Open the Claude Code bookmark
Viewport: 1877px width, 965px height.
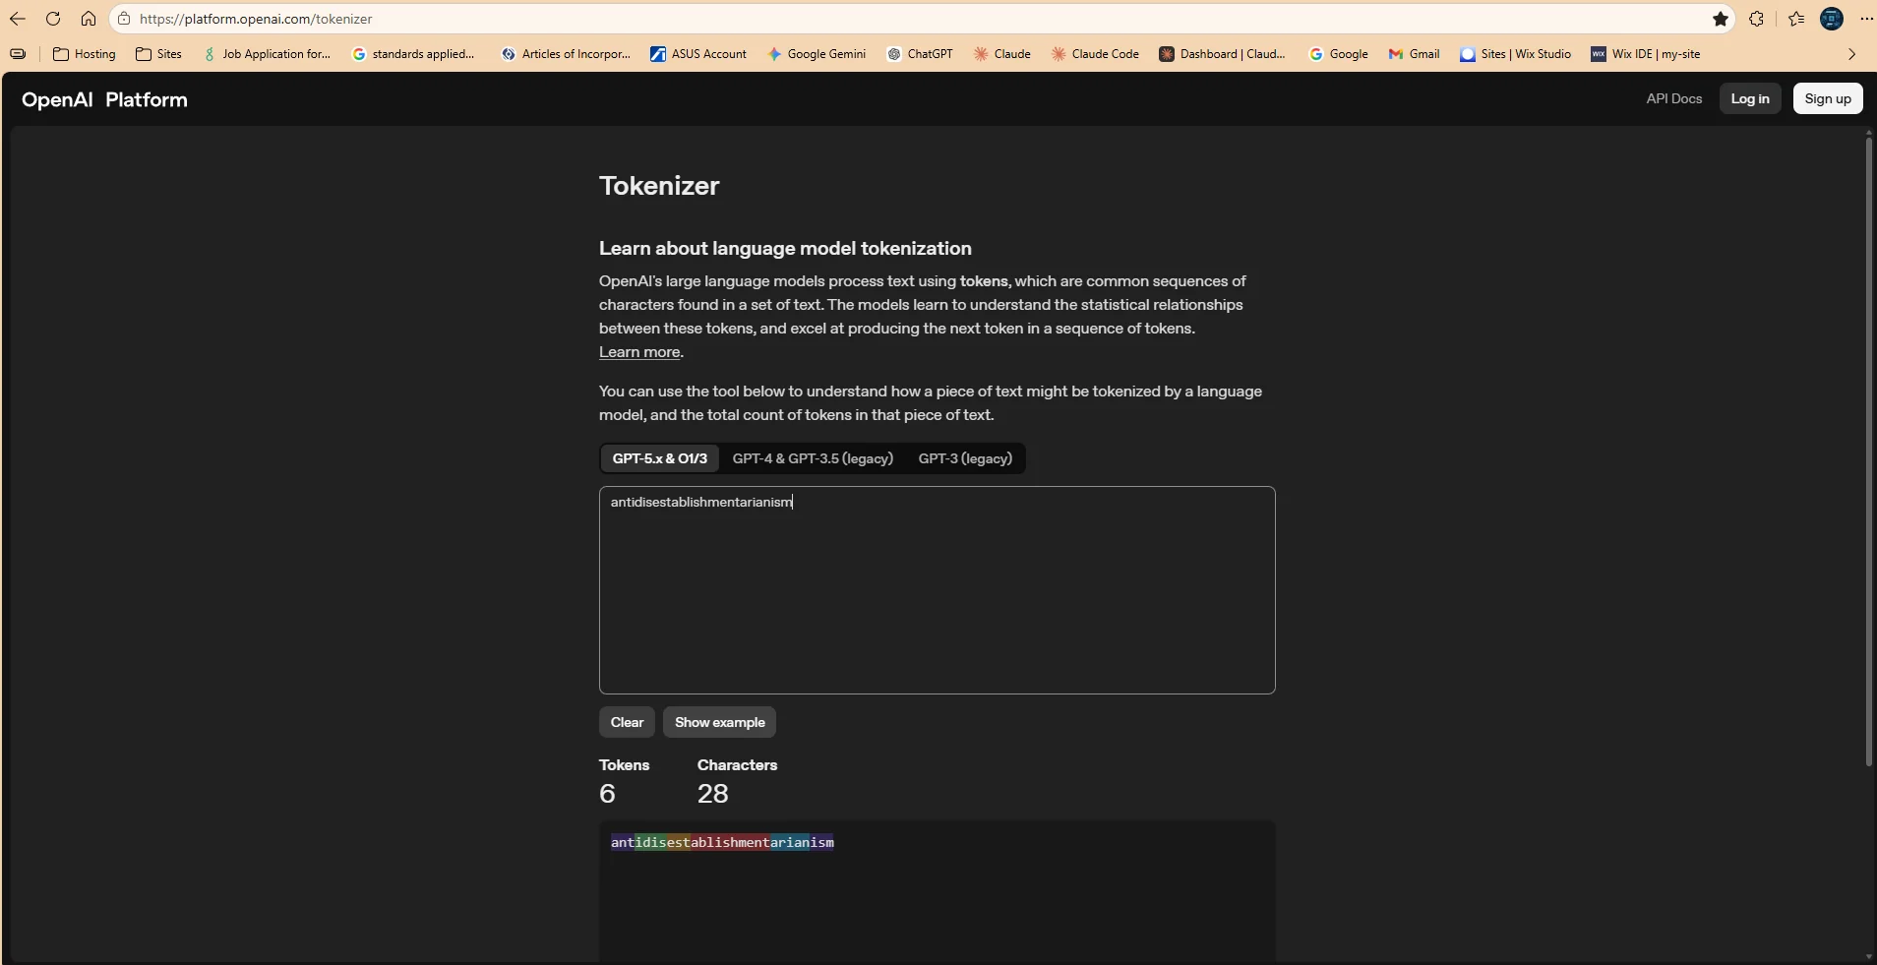(x=1095, y=54)
